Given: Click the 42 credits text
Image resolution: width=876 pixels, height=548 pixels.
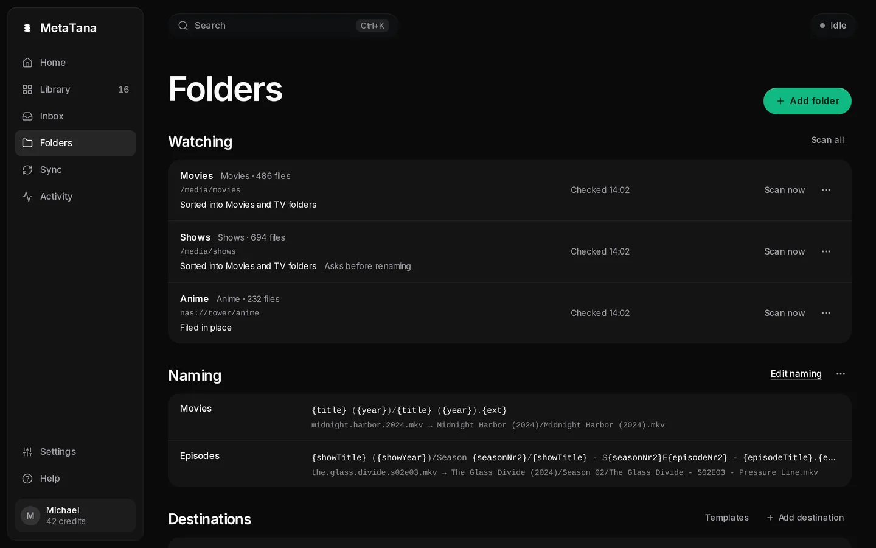Looking at the screenshot, I should click(x=66, y=522).
